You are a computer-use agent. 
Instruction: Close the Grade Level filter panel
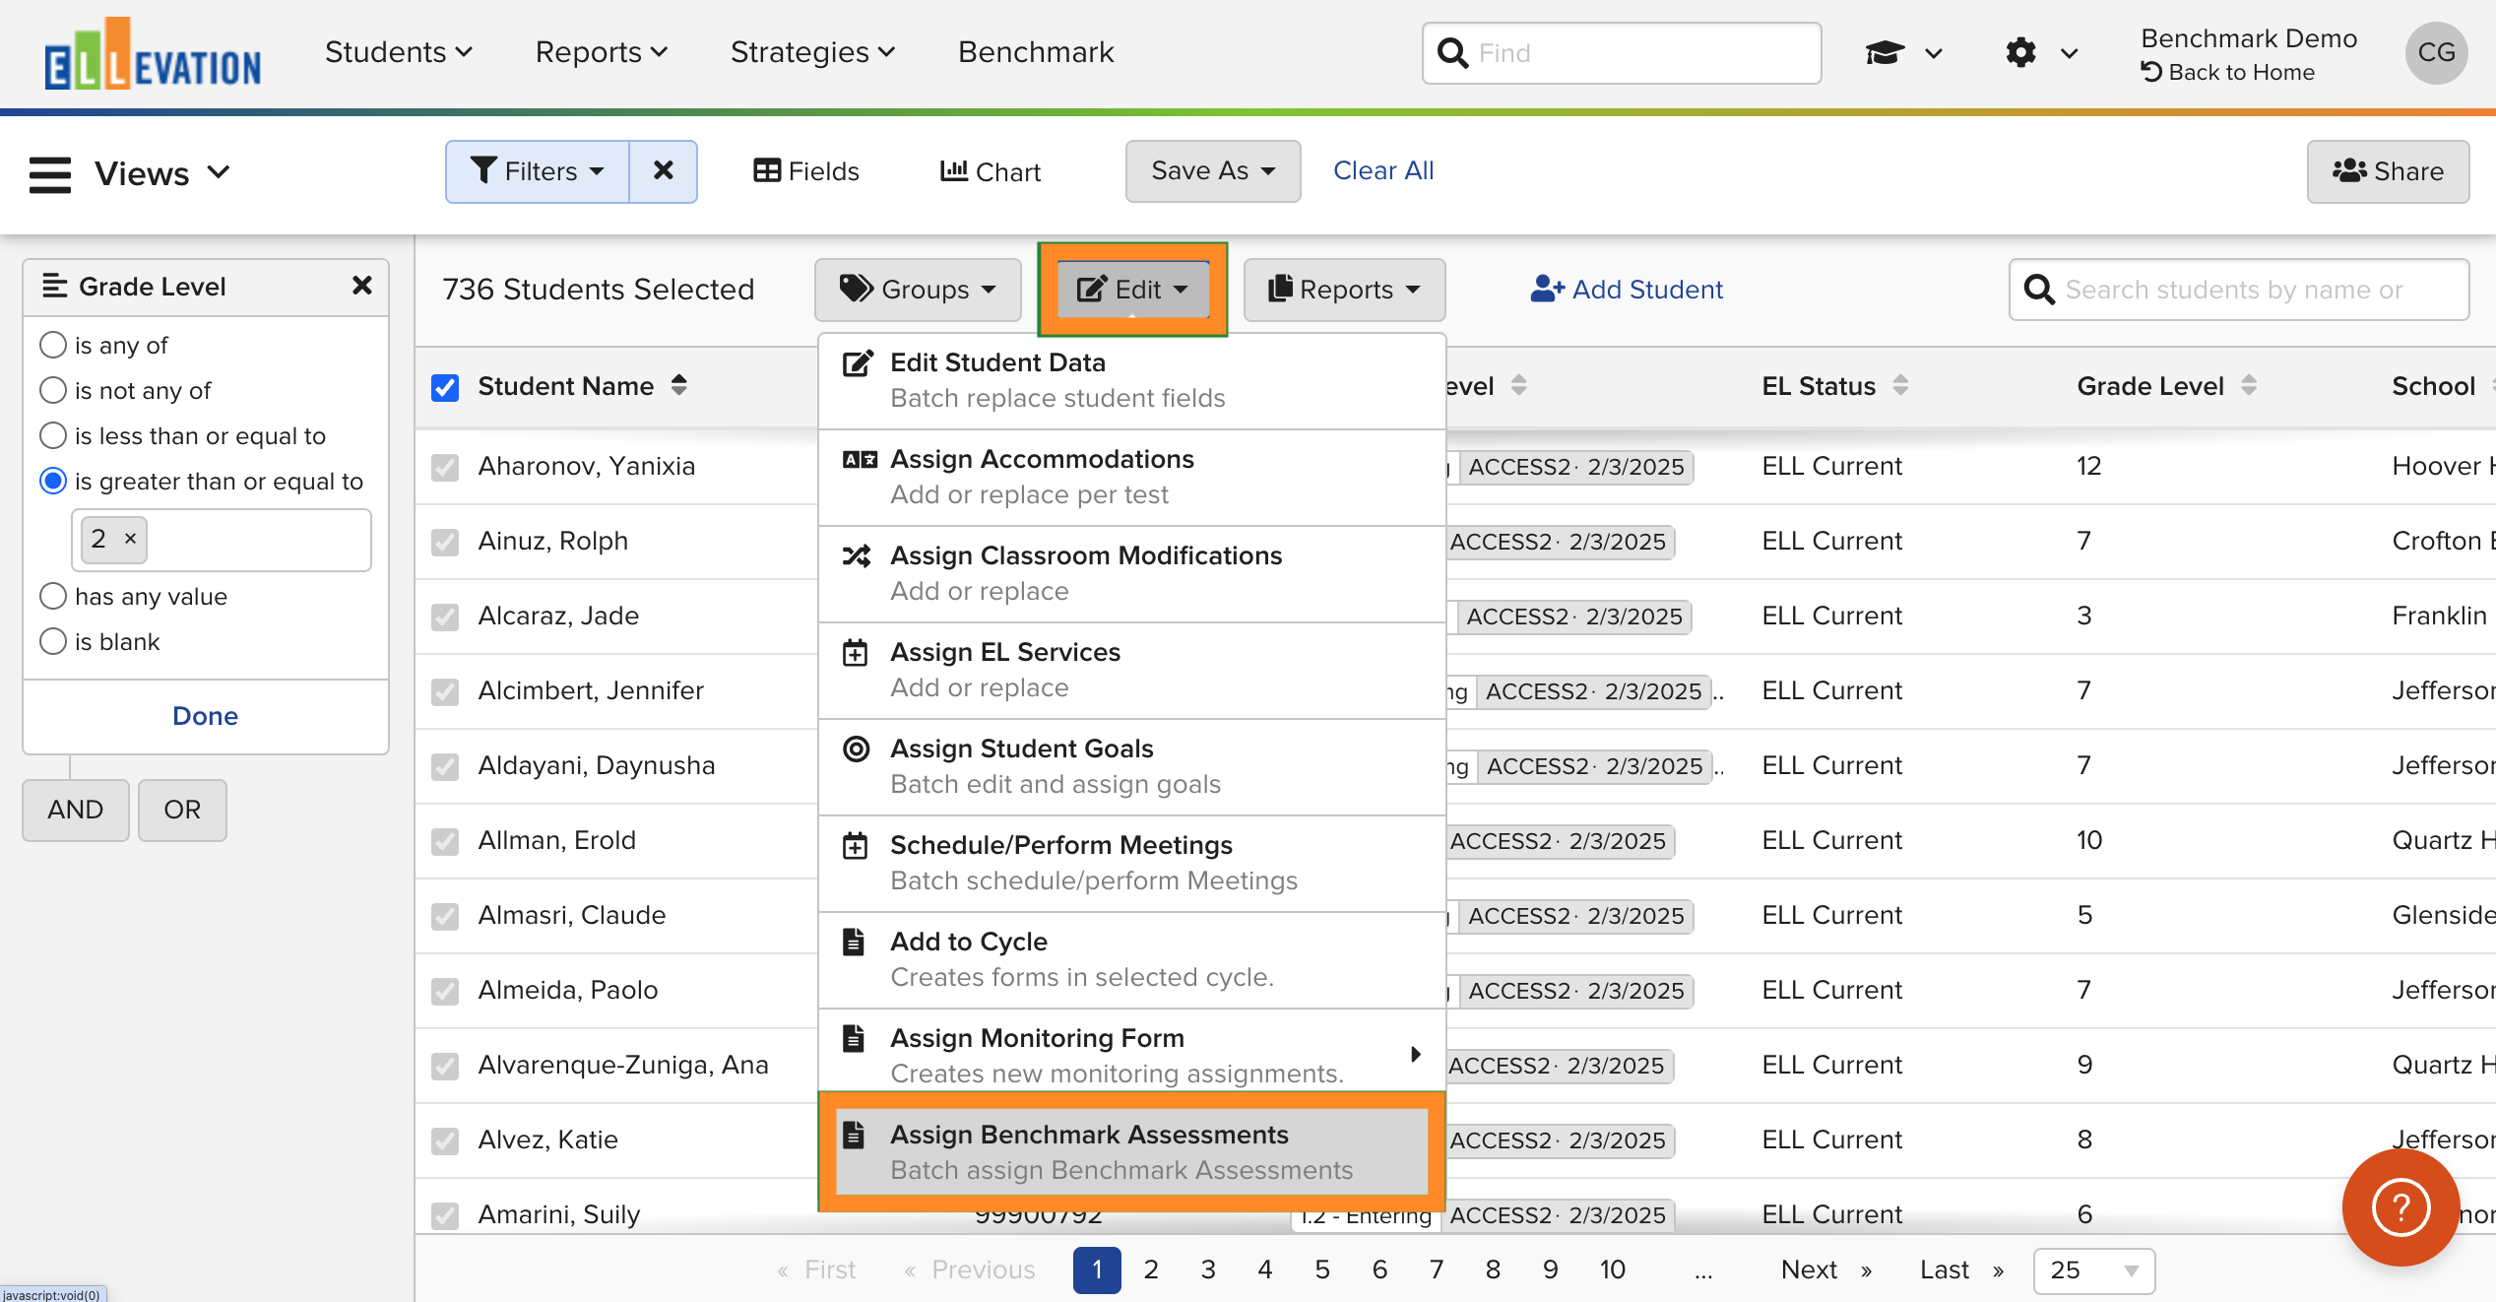point(362,286)
